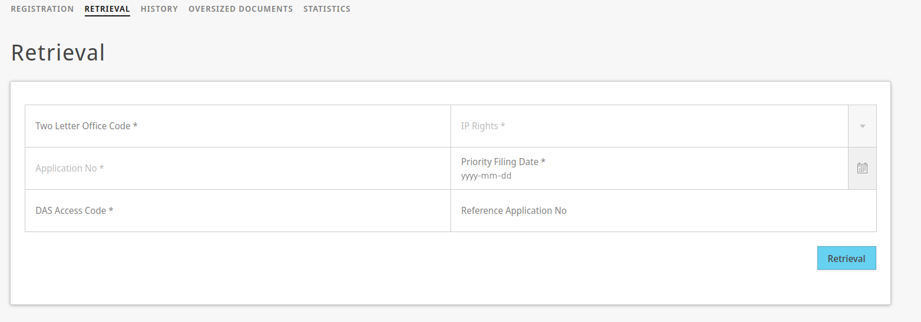This screenshot has width=921, height=322.
Task: View the Statistics tab
Action: click(x=327, y=9)
